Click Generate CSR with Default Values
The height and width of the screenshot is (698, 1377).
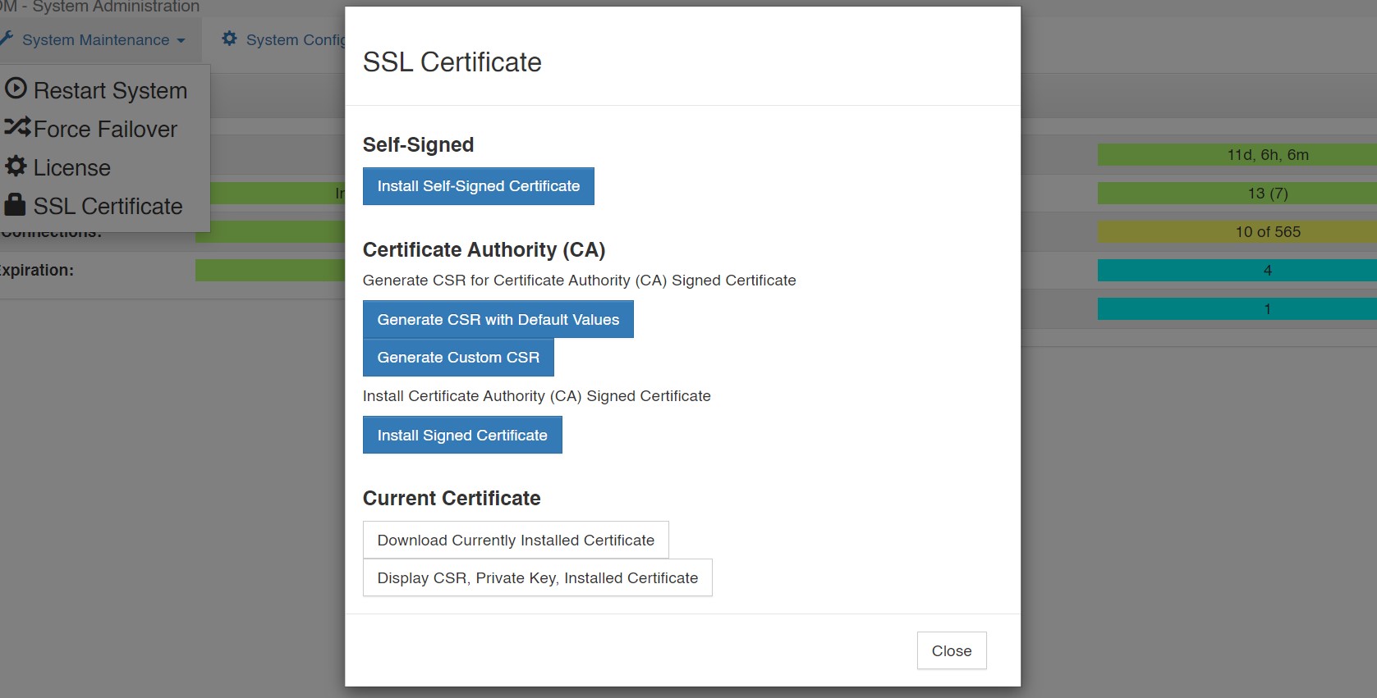pyautogui.click(x=498, y=319)
